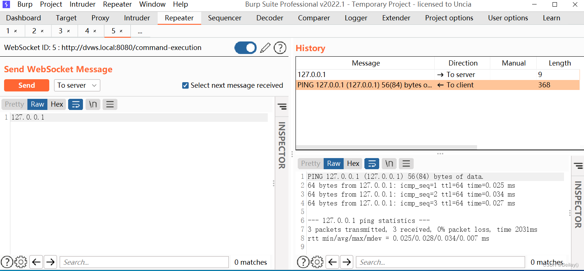Viewport: 584px width, 271px height.
Task: Close Repeater tab 1
Action: (x=16, y=31)
